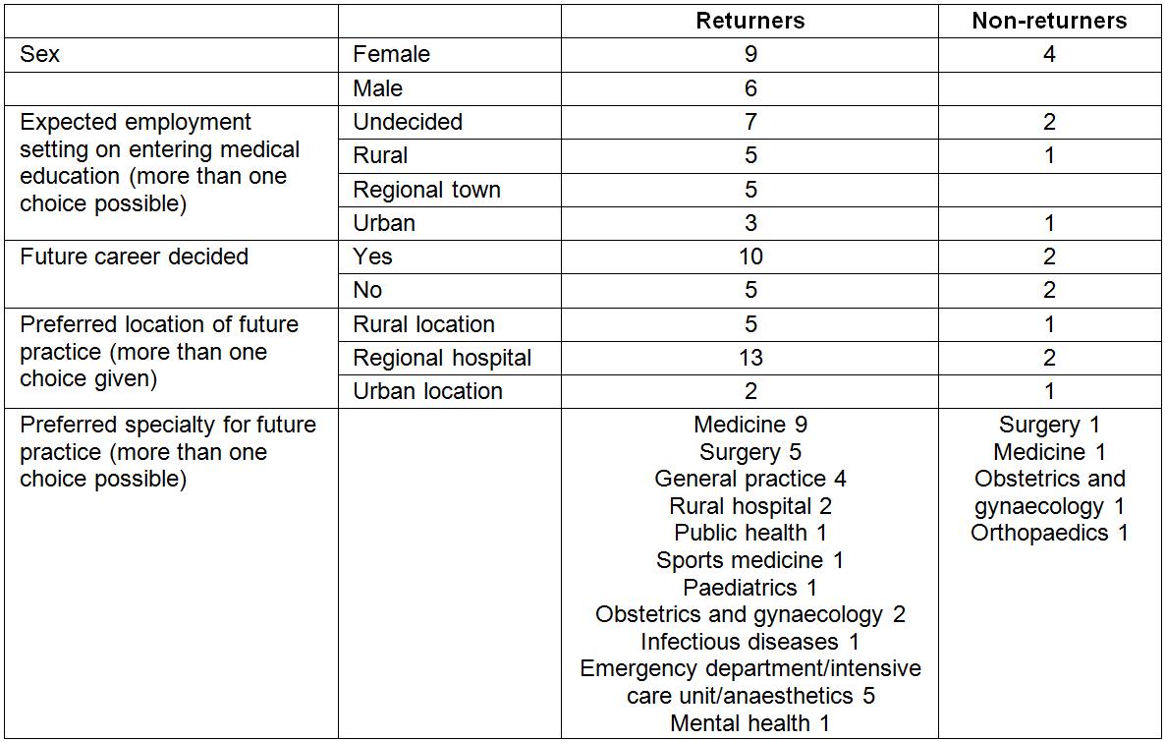Select the Male cell
The height and width of the screenshot is (742, 1165).
(x=378, y=88)
